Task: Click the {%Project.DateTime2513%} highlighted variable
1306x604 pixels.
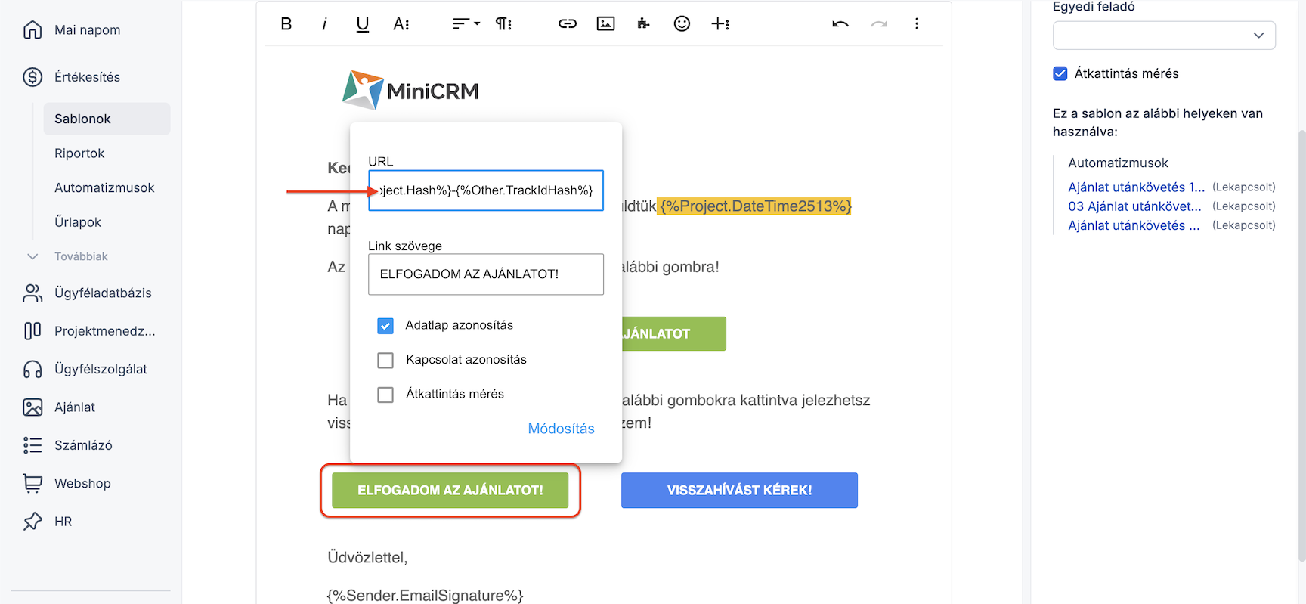Action: coord(755,206)
